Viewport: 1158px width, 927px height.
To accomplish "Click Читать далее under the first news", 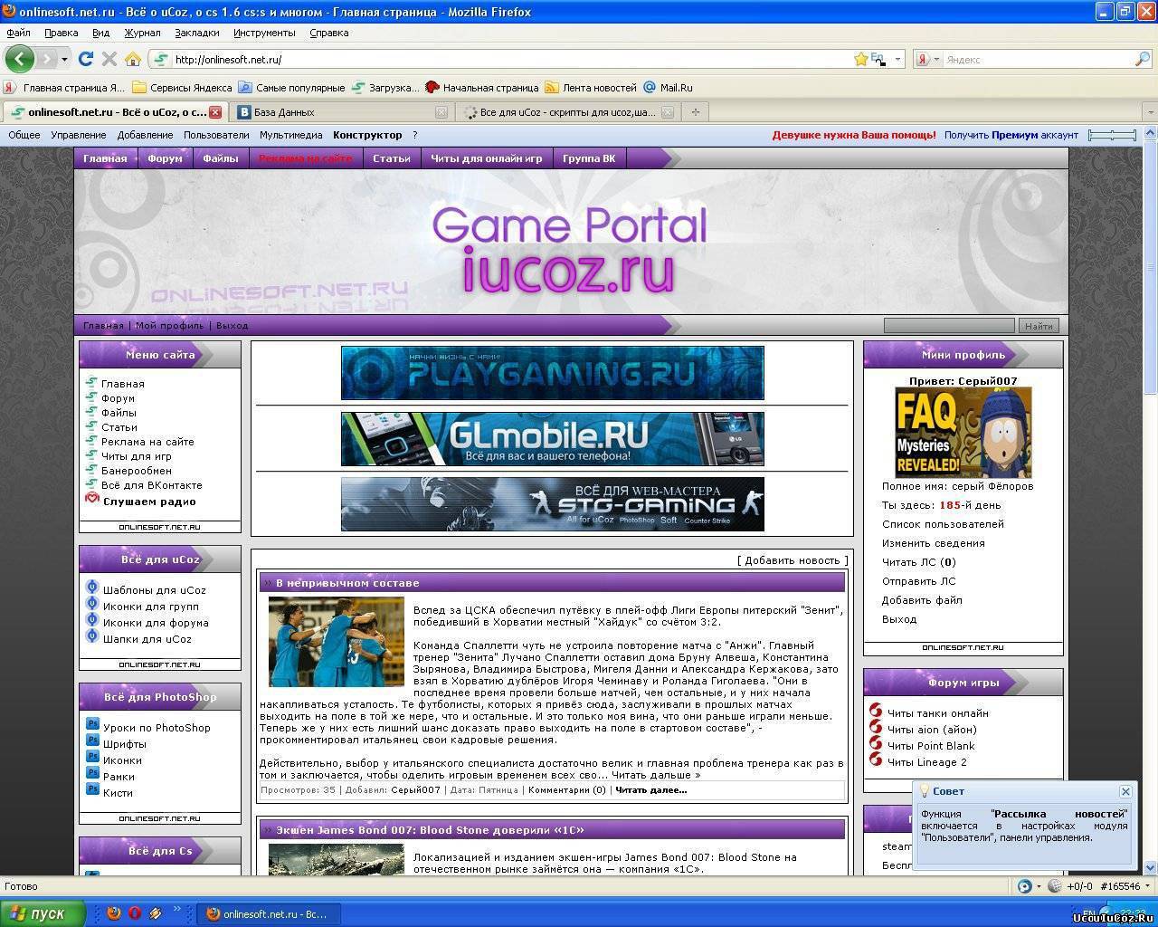I will click(650, 790).
